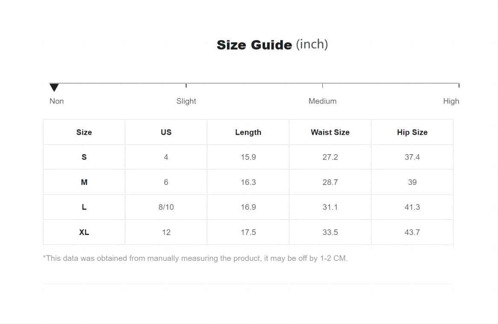The height and width of the screenshot is (324, 498).
Task: Select the 17.5 length cell
Action: point(248,232)
